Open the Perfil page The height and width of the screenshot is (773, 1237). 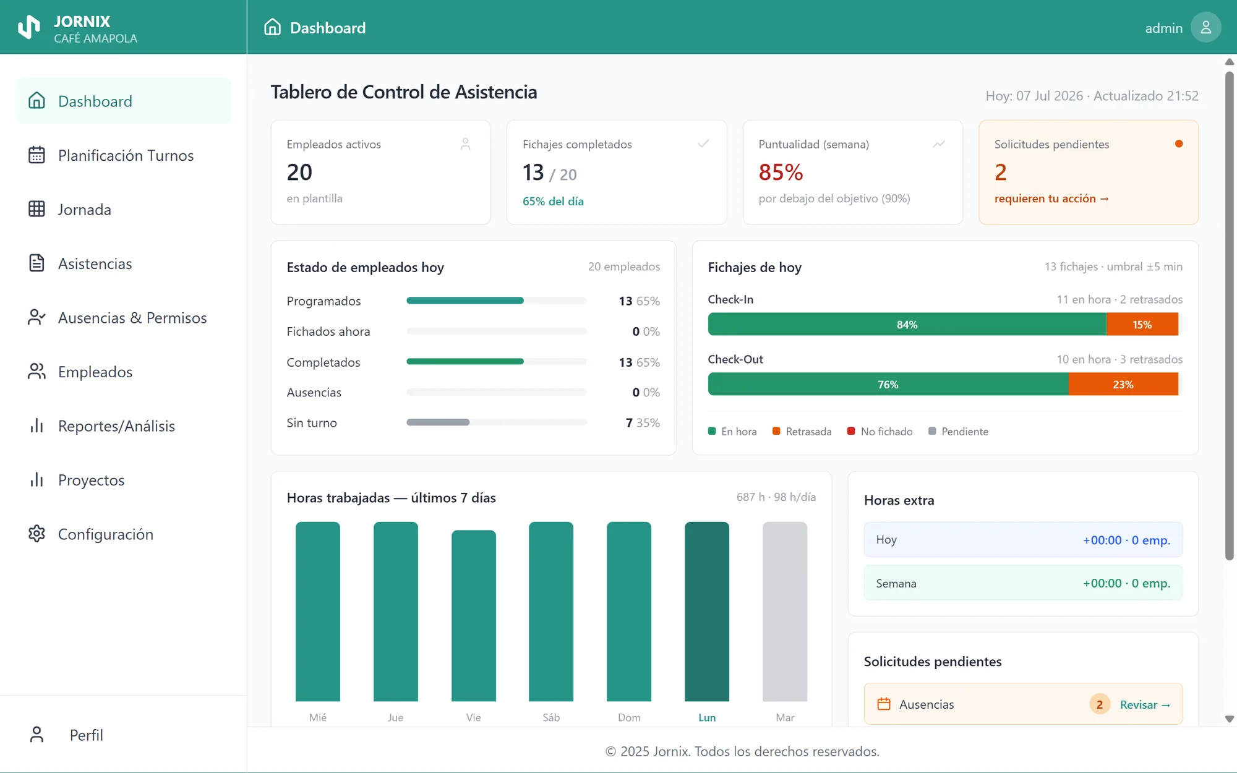[x=123, y=735]
